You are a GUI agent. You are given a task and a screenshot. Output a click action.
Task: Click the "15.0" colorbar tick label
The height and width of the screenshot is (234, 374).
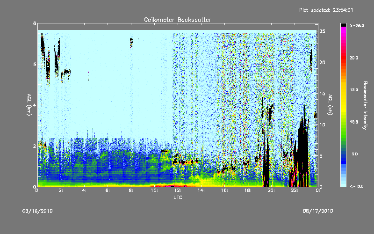[354, 90]
